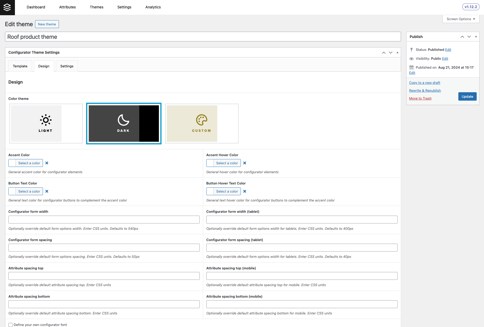Focus the Configurator form spacing field
This screenshot has height=327, width=484.
(104, 248)
